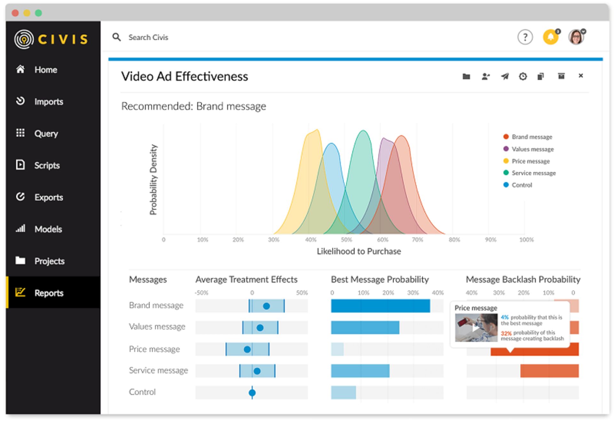The width and height of the screenshot is (614, 421).
Task: Toggle the Control series in the legend
Action: pyautogui.click(x=521, y=185)
